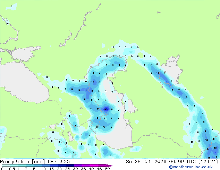Click the date '28-03-2026' in the footer

click(150, 162)
